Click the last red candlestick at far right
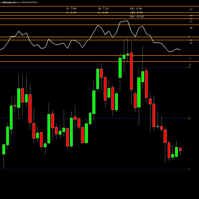The width and height of the screenshot is (199, 199). coord(180,149)
